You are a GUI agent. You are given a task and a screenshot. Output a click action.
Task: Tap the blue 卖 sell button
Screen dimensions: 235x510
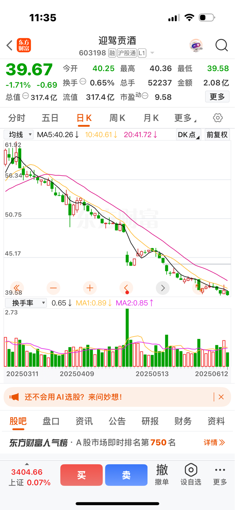[x=126, y=475]
